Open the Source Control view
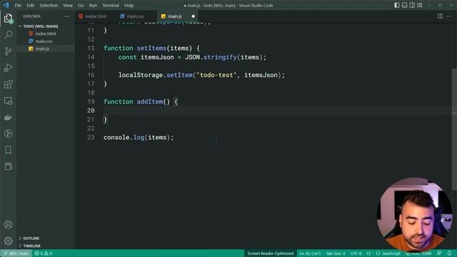The width and height of the screenshot is (457, 257). coord(8,51)
